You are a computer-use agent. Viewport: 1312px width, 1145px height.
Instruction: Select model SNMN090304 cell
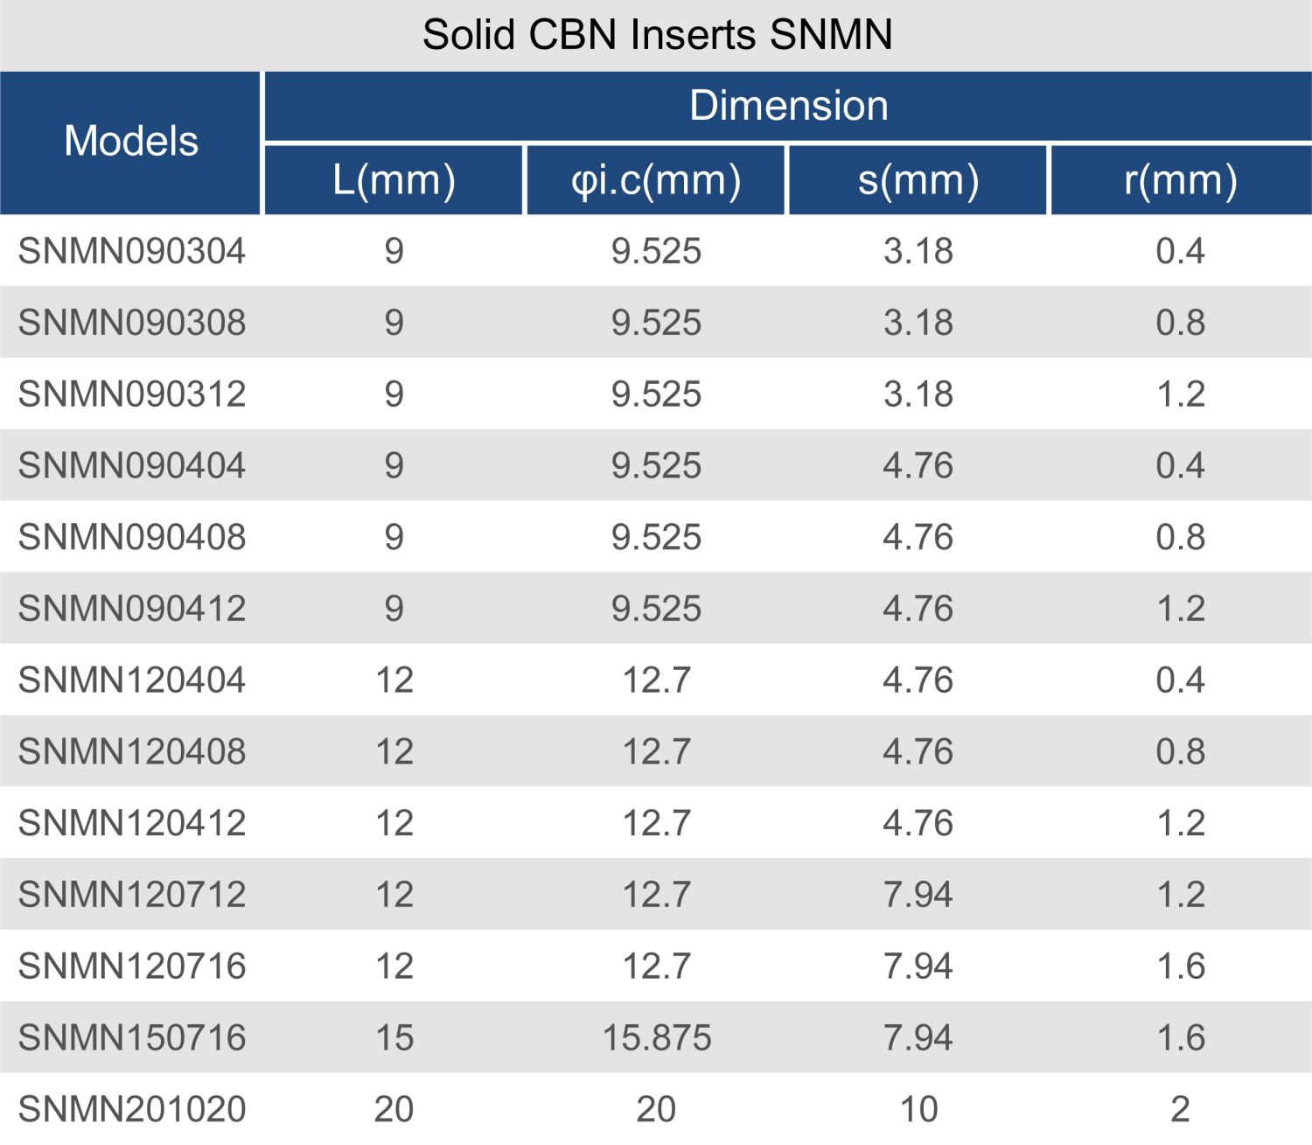(132, 252)
